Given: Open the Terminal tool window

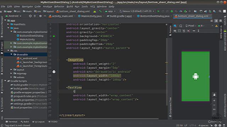Looking at the screenshot, I should (11, 122).
